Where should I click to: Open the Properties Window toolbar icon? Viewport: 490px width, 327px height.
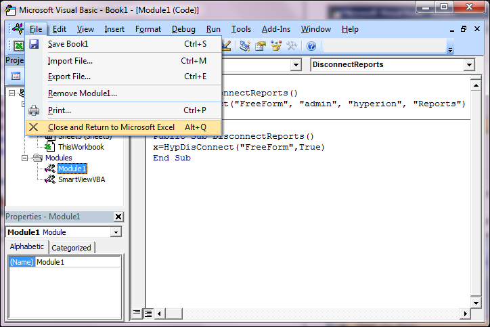[x=261, y=46]
